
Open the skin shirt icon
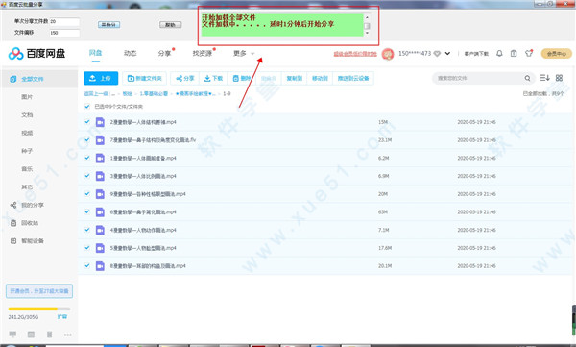(529, 54)
